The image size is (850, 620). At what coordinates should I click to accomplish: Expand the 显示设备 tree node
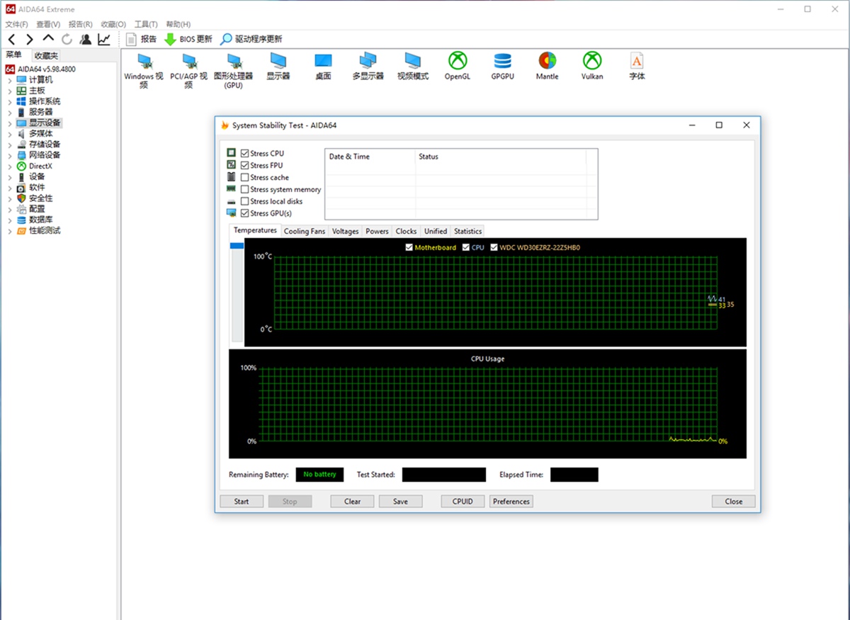[10, 123]
